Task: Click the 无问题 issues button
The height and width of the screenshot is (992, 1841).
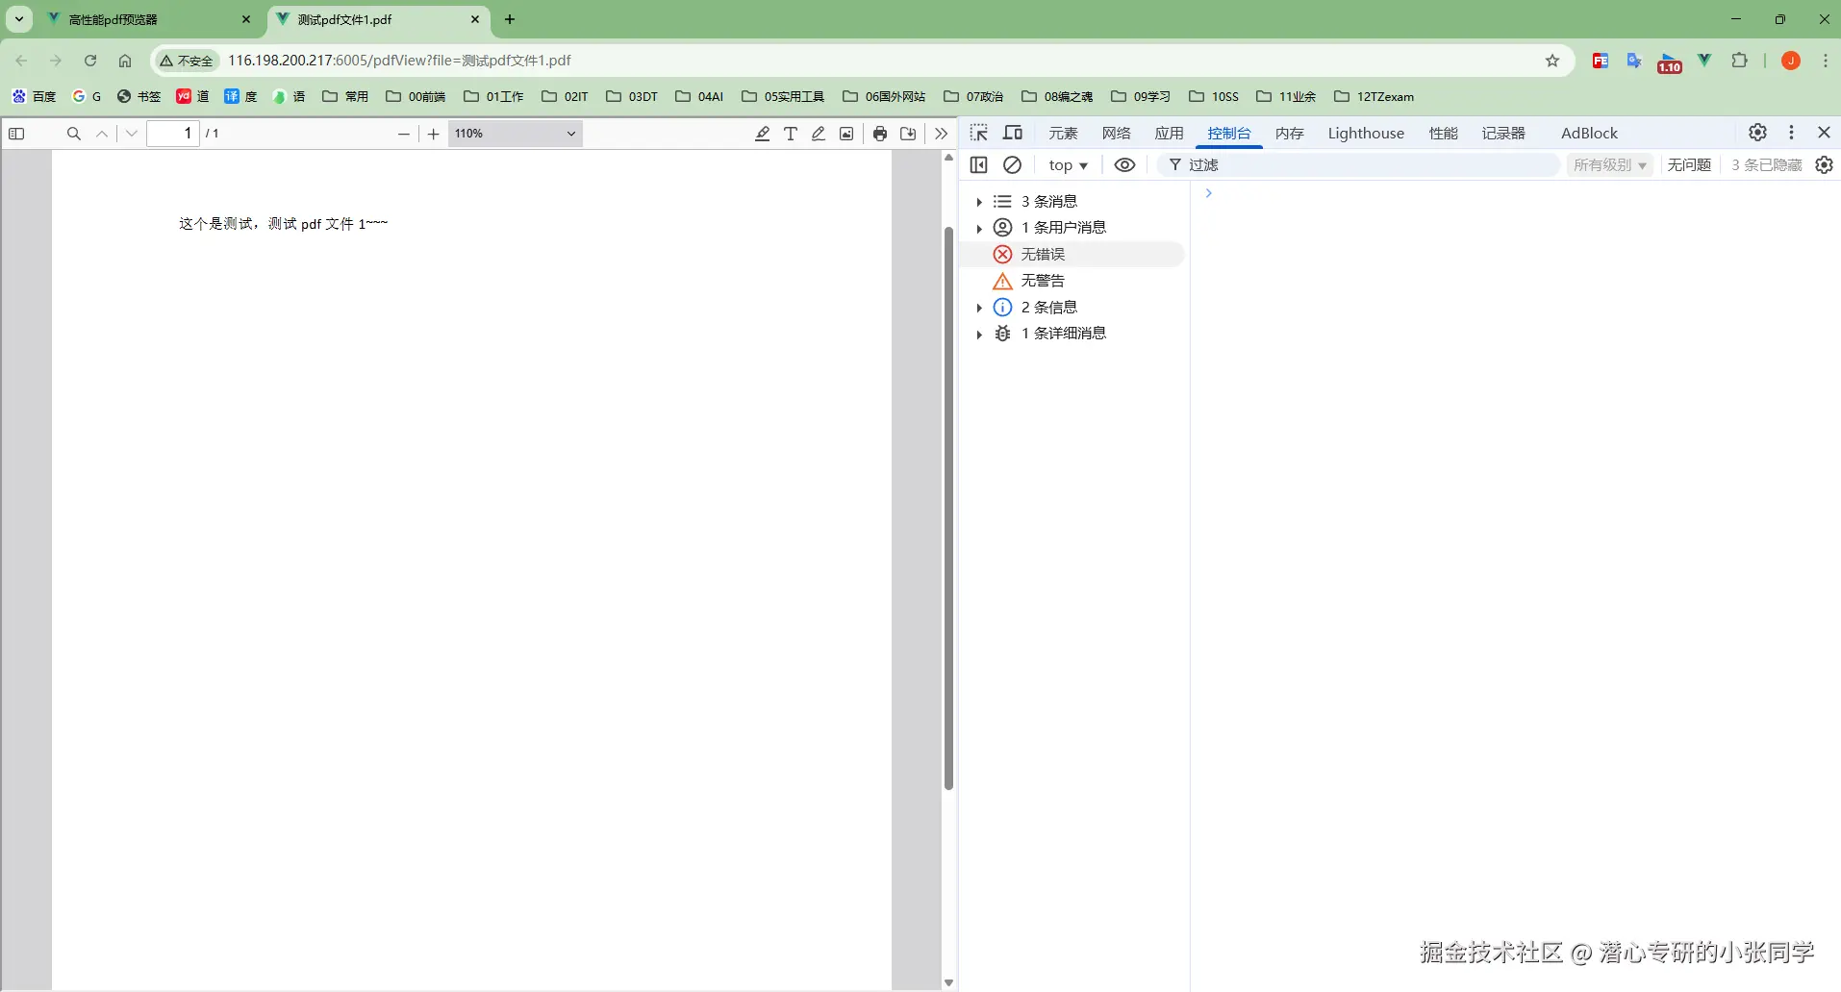Action: [1689, 165]
